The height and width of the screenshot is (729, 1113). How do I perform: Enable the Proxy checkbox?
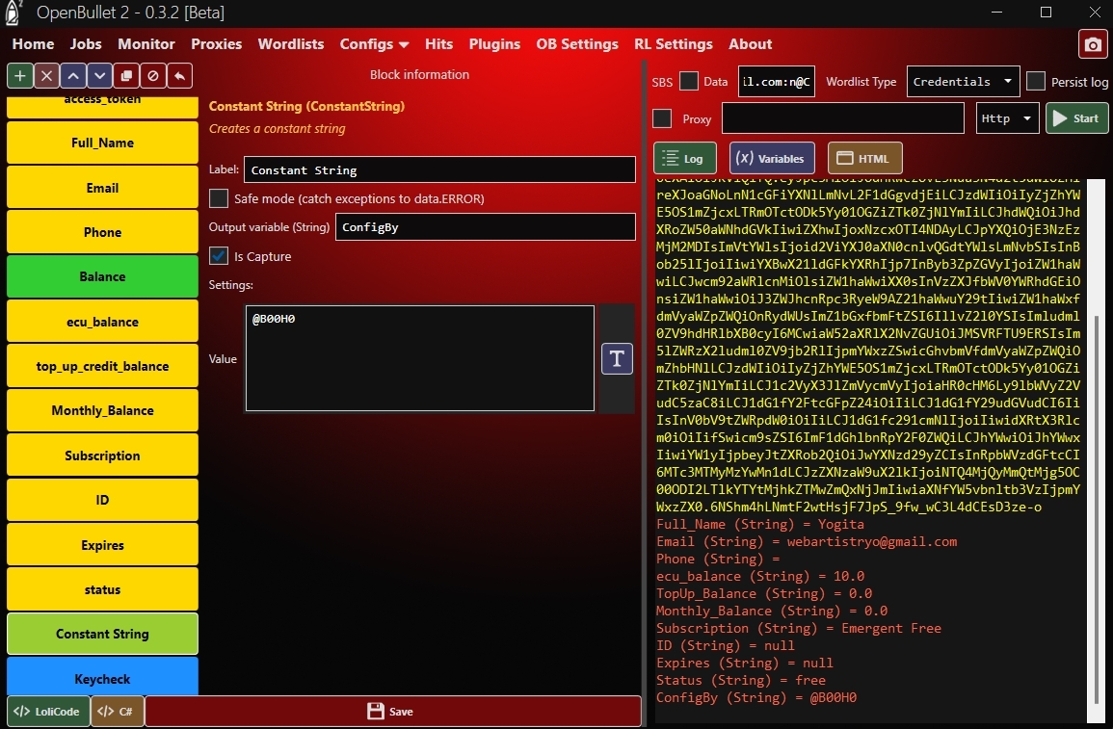[662, 117]
